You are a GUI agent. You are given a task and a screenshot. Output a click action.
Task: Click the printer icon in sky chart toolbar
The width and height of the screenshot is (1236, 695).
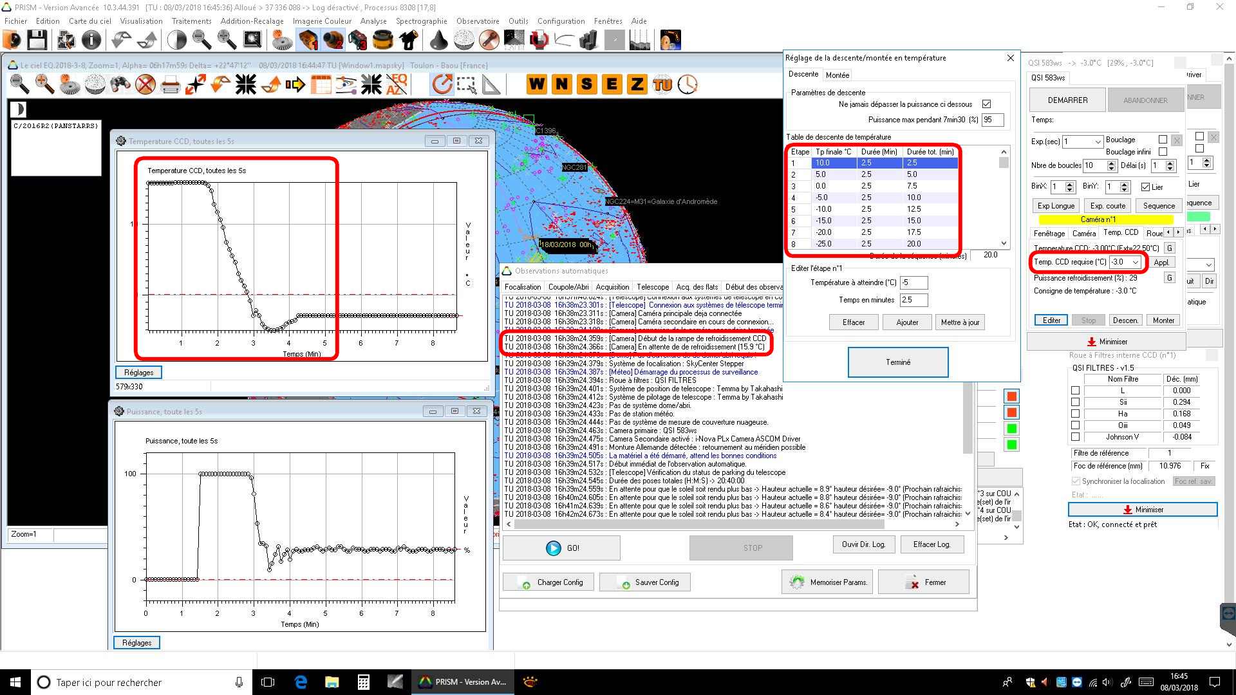[x=170, y=84]
